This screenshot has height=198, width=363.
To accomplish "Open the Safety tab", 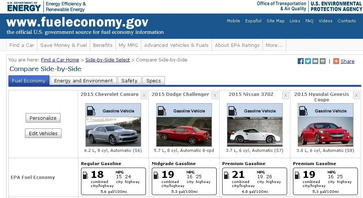I will click(129, 81).
